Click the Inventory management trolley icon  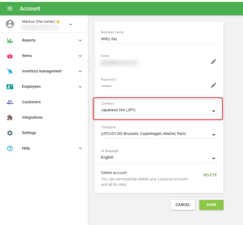click(10, 71)
